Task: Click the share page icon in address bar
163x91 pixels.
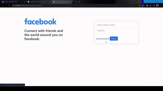Action: click(x=139, y=6)
